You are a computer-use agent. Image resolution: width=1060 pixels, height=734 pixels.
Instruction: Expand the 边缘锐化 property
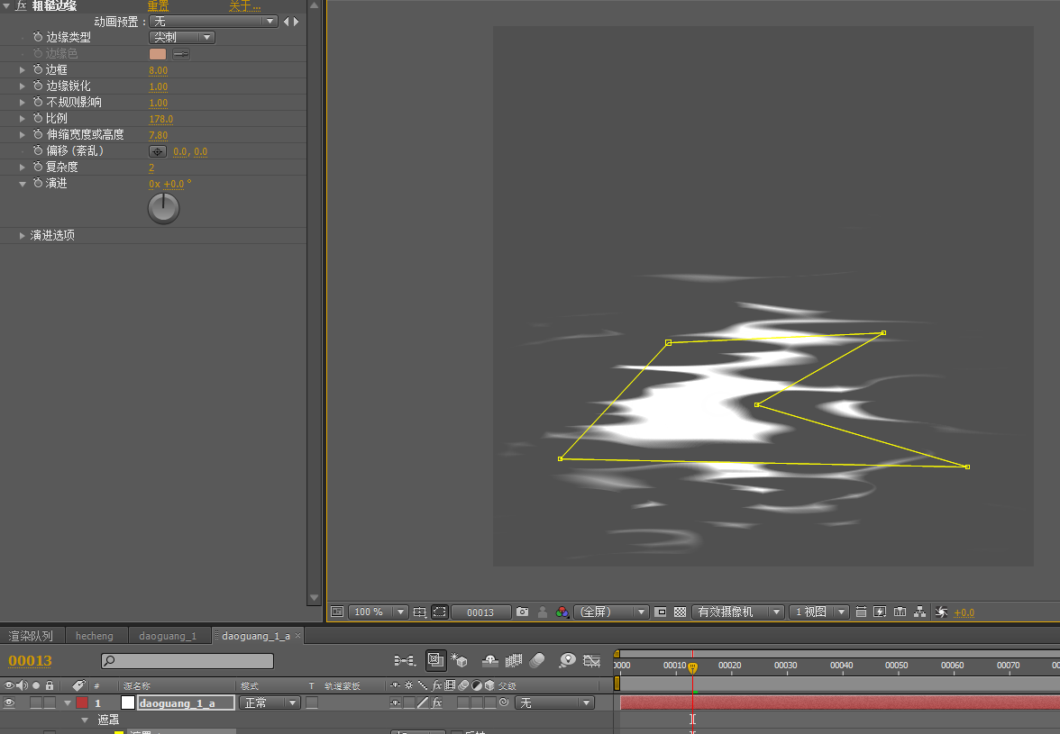pos(23,86)
